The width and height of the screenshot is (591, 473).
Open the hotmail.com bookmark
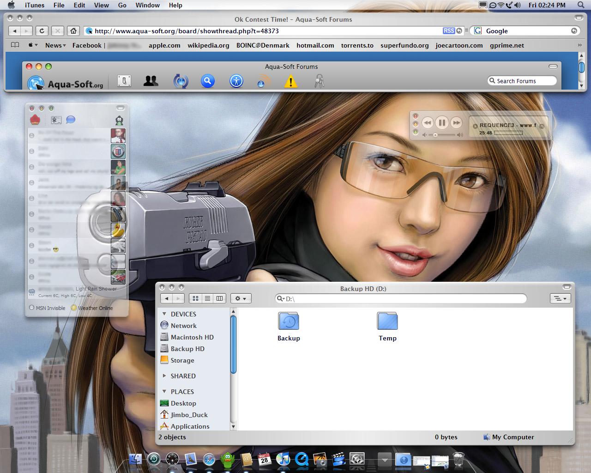pos(315,45)
